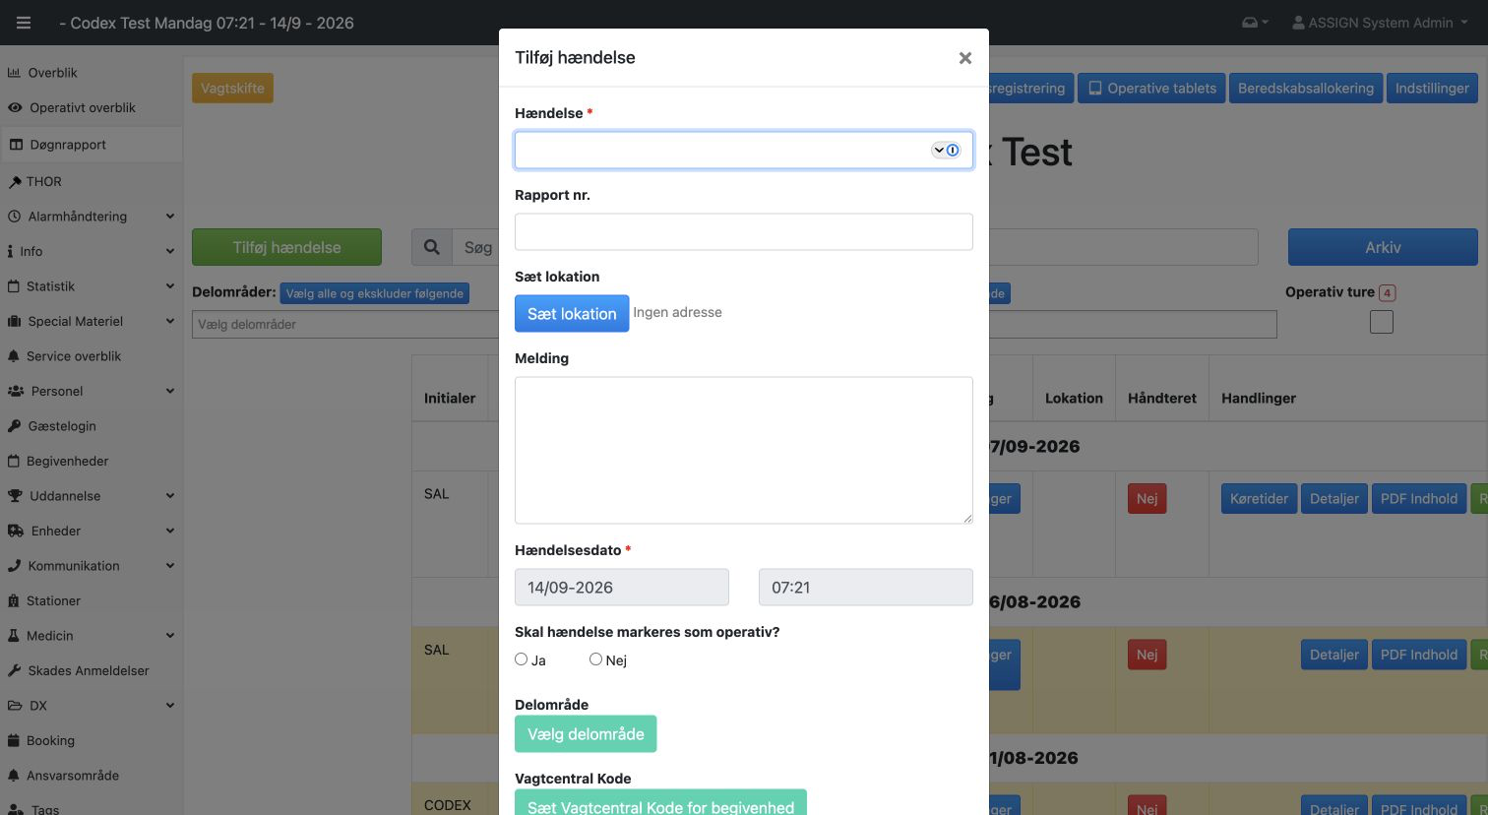Viewport: 1488px width, 815px height.
Task: Click the tablet icon on Operative tablets
Action: tap(1094, 89)
